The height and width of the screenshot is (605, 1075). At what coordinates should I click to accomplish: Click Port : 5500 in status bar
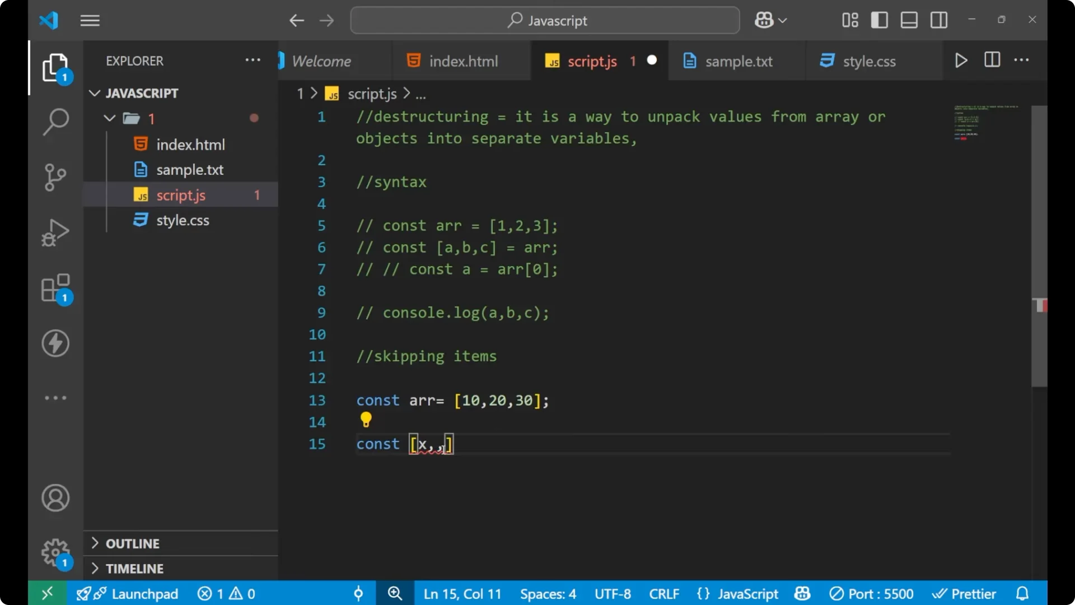[x=871, y=593]
